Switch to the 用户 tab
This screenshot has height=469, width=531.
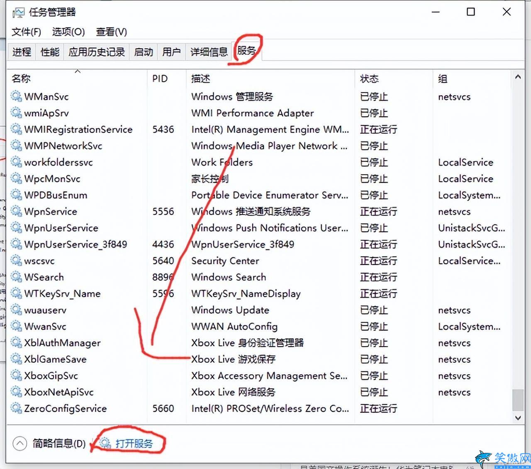[x=171, y=52]
